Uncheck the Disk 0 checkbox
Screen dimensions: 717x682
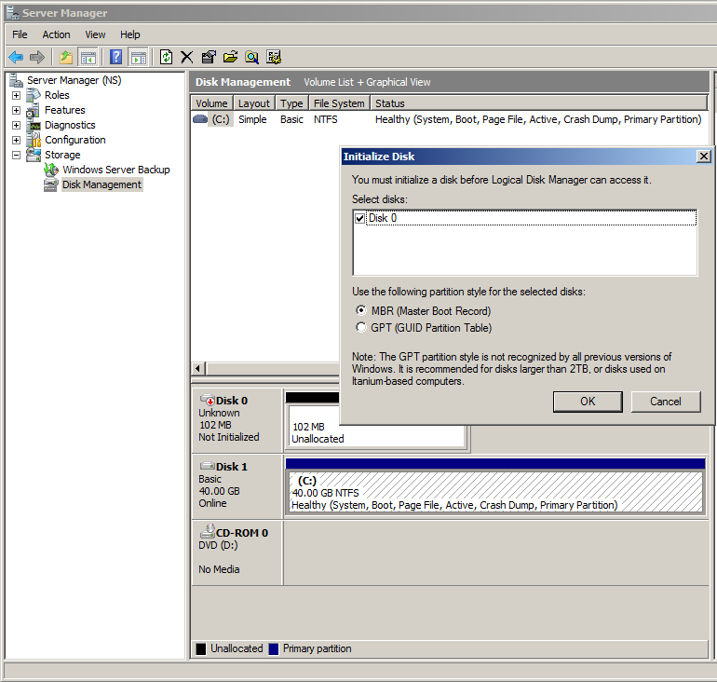(x=360, y=218)
